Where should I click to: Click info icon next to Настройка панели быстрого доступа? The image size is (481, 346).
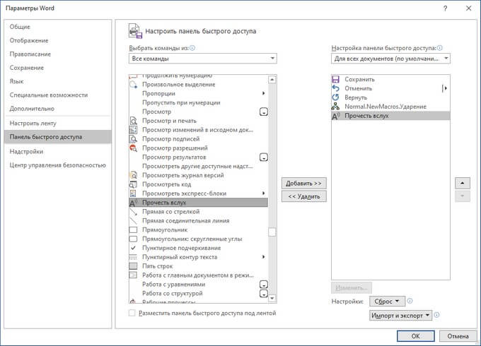[x=440, y=48]
